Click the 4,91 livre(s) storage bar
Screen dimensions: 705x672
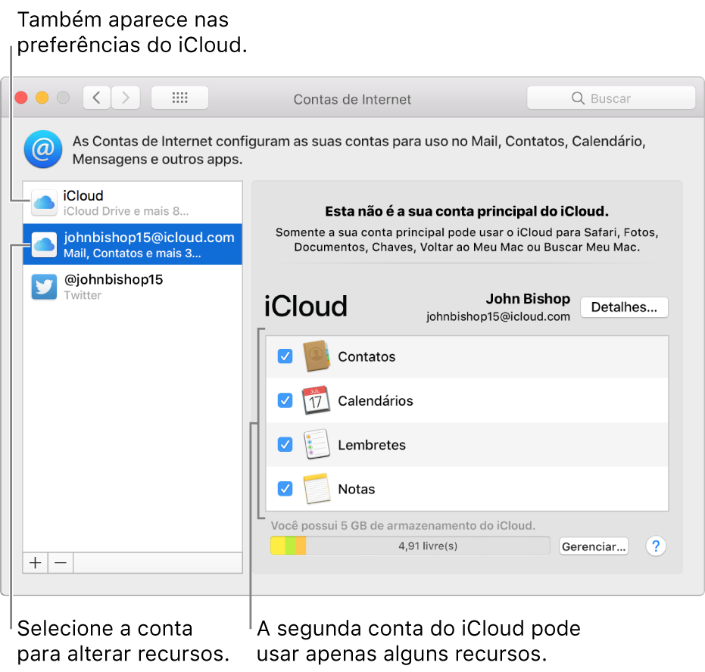tap(410, 546)
